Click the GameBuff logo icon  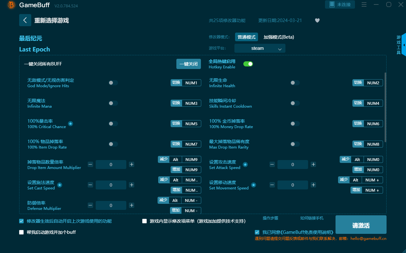tap(11, 5)
